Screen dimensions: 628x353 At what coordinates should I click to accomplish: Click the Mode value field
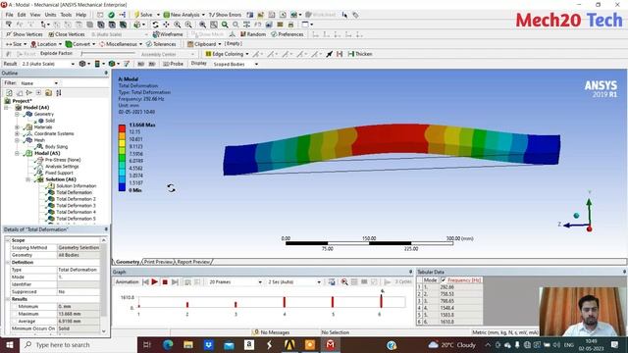click(x=78, y=277)
